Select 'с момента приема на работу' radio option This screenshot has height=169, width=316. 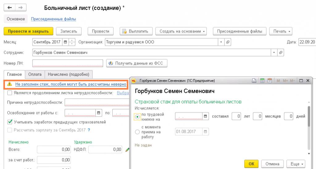coord(137,132)
